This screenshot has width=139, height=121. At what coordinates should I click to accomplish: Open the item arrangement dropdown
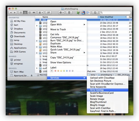click(41, 12)
